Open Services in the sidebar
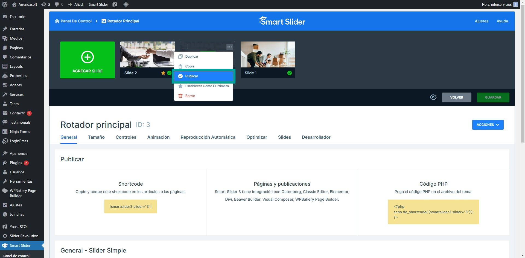Viewport: 525px width, 258px height. coord(22,94)
